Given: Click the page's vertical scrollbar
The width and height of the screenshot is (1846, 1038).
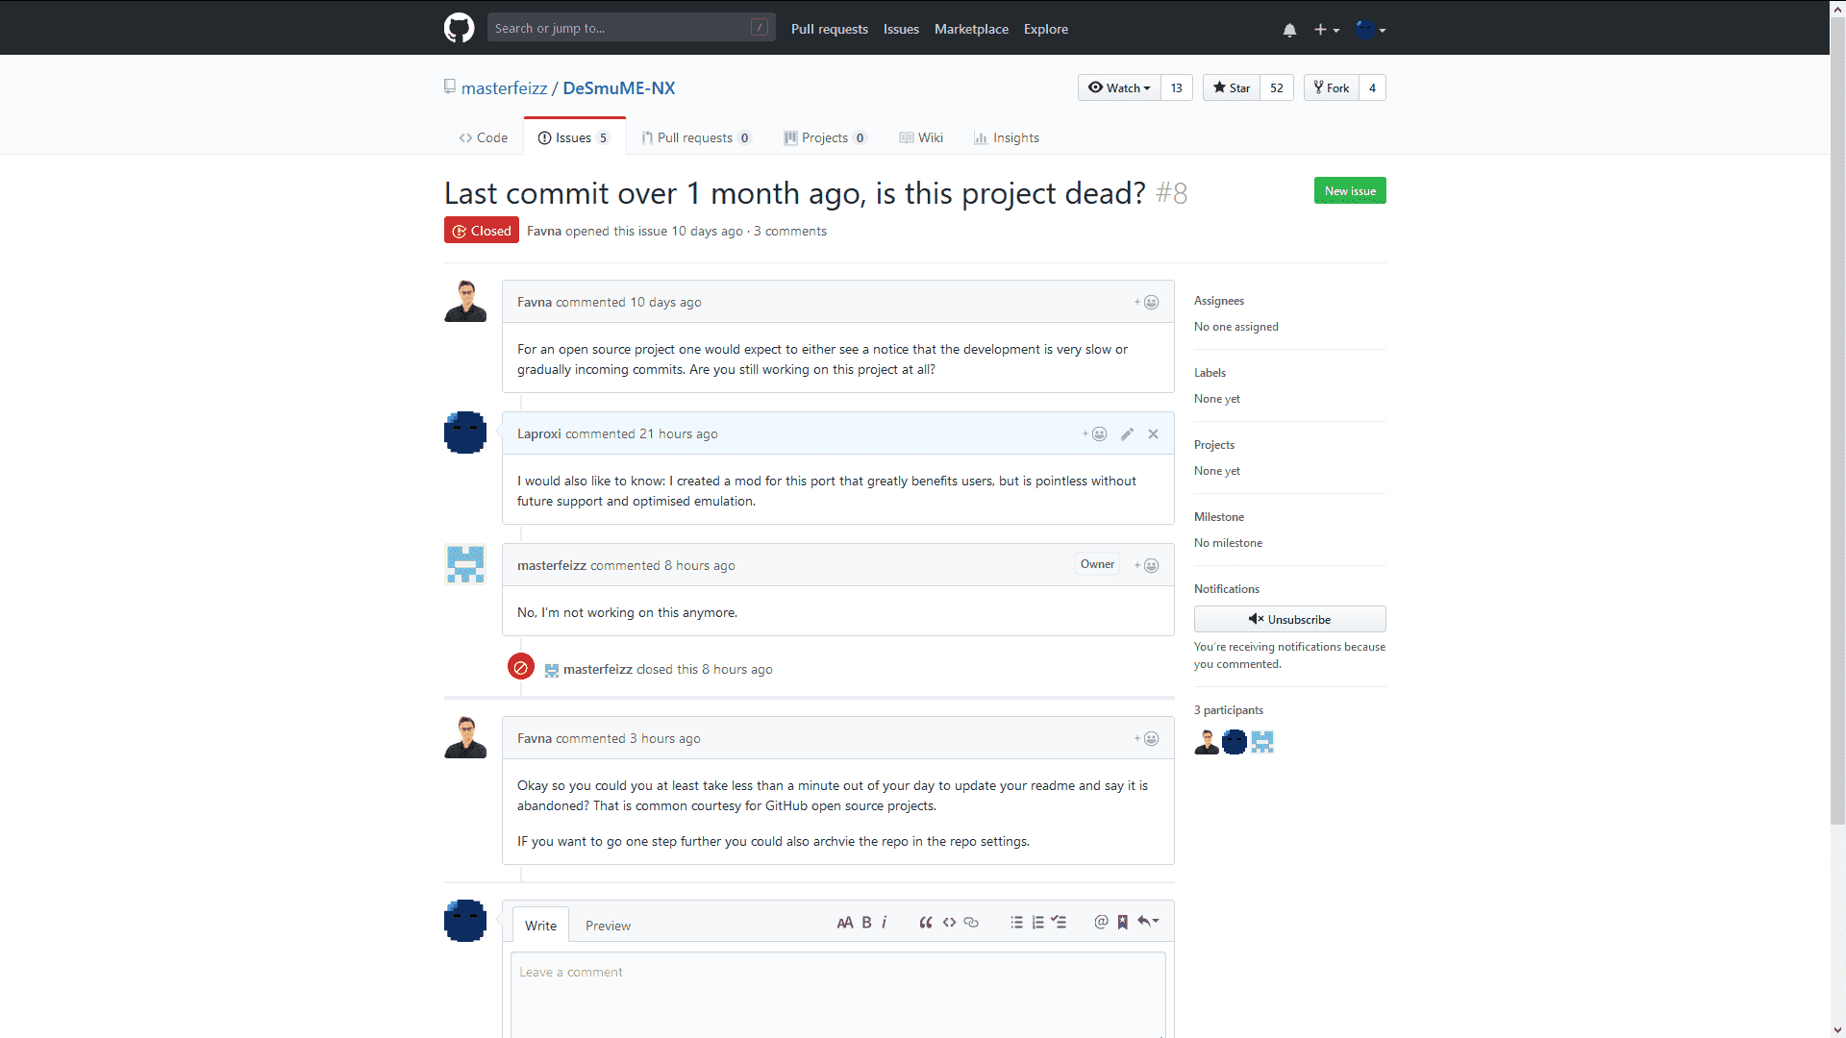Looking at the screenshot, I should [1837, 423].
